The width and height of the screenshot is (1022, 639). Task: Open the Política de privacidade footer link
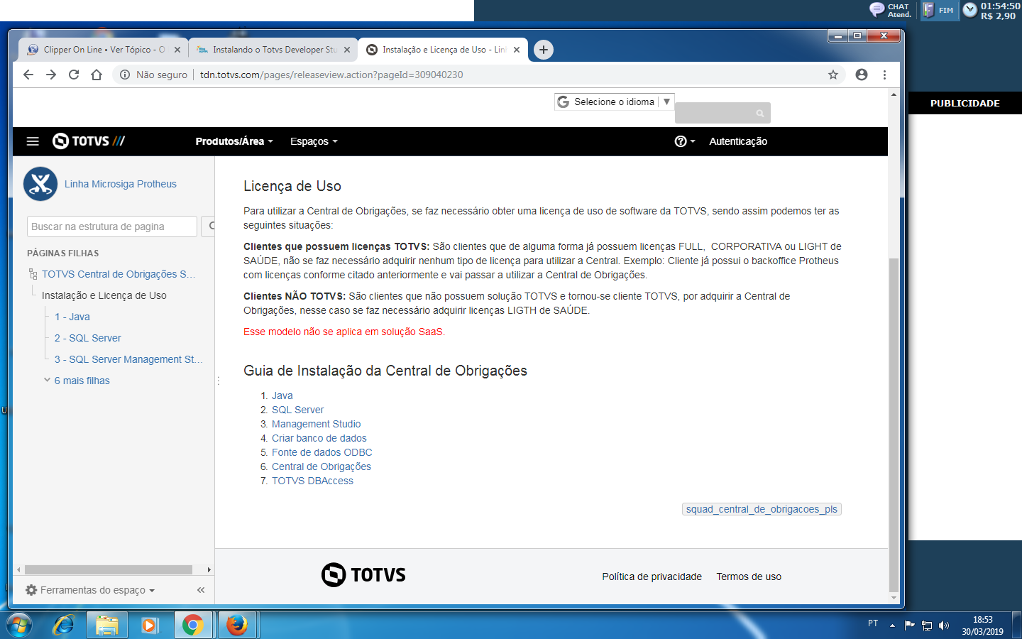coord(652,577)
